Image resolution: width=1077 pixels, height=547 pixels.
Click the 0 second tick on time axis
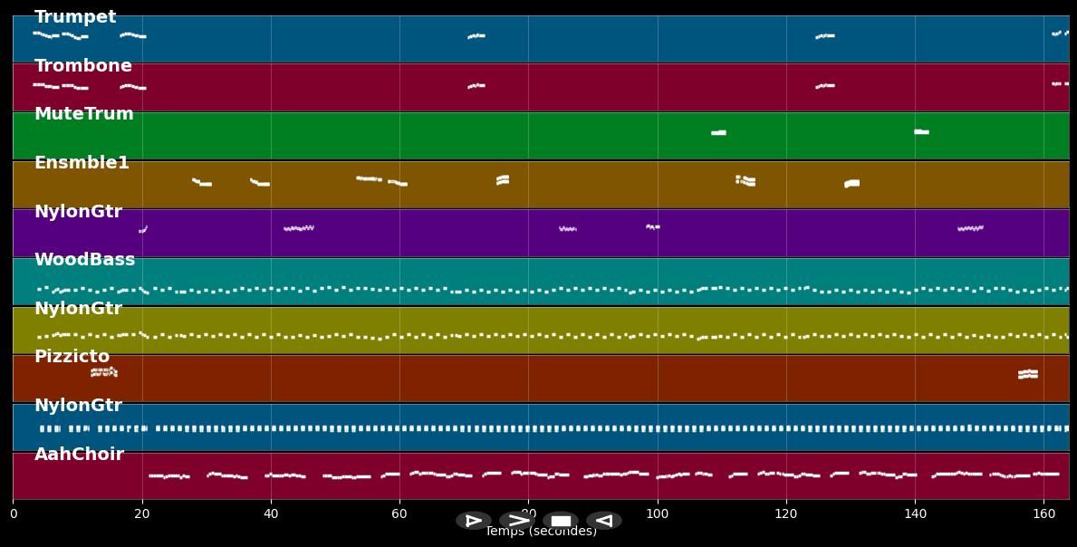click(13, 514)
